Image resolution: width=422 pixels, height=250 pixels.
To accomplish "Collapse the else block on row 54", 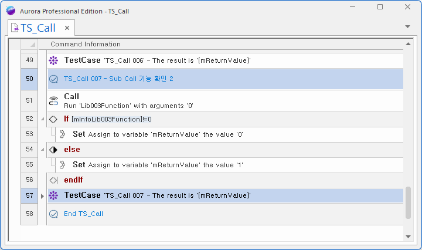I will [x=43, y=149].
